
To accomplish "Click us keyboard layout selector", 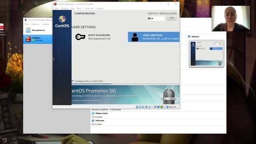I will click(x=156, y=19).
